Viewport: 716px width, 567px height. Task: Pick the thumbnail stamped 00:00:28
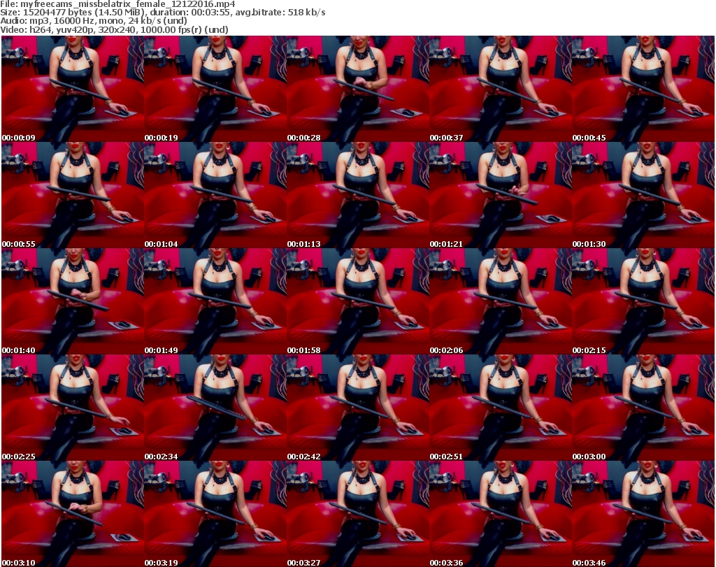pyautogui.click(x=357, y=89)
